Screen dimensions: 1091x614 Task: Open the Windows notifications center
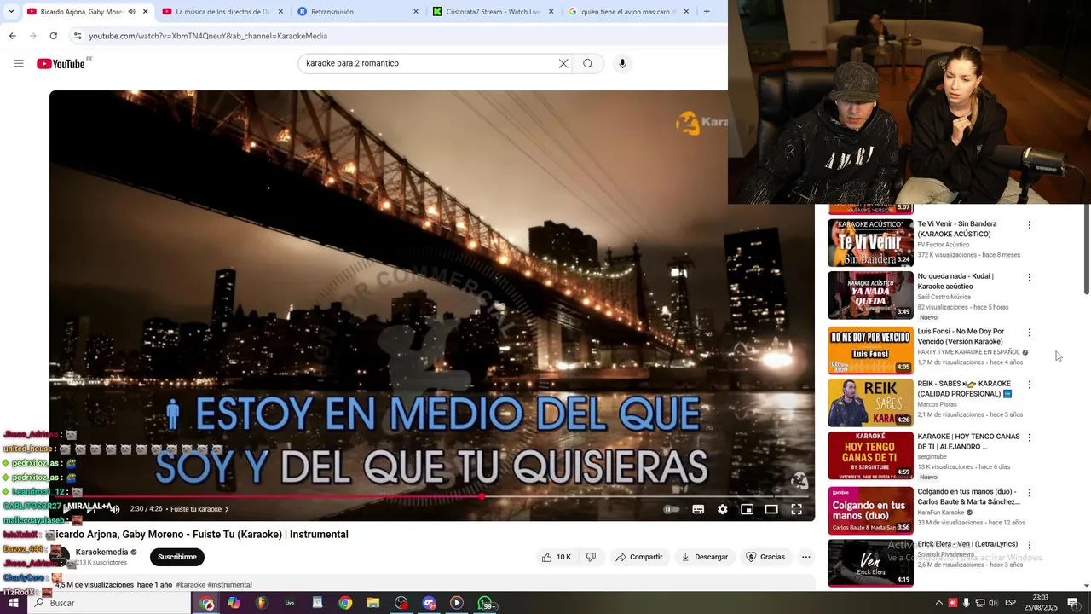(1073, 603)
